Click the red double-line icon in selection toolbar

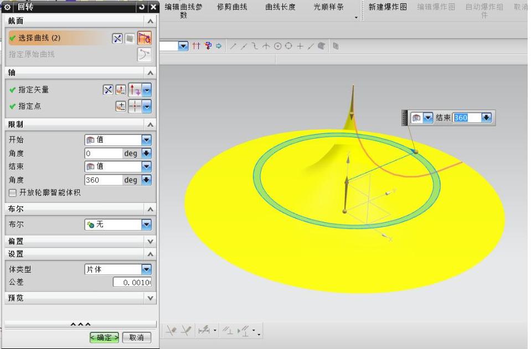196,46
